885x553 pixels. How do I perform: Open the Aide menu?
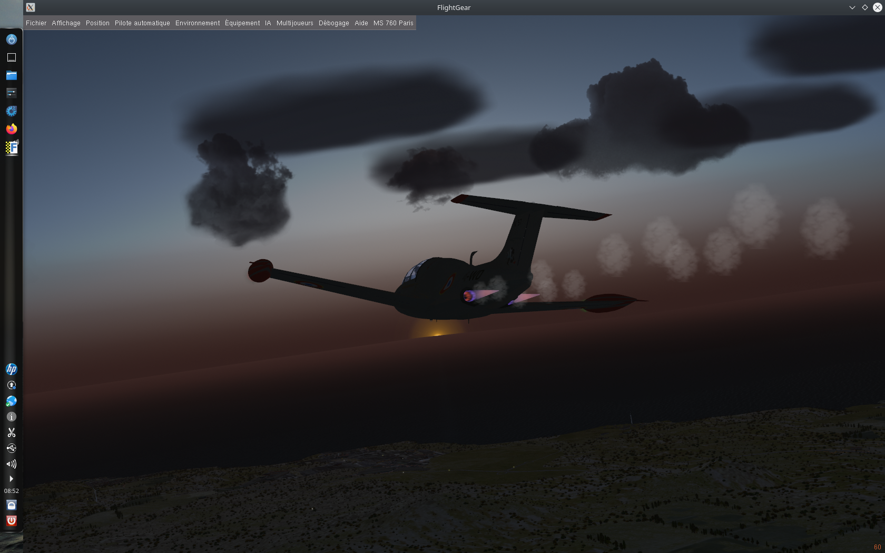click(x=361, y=23)
